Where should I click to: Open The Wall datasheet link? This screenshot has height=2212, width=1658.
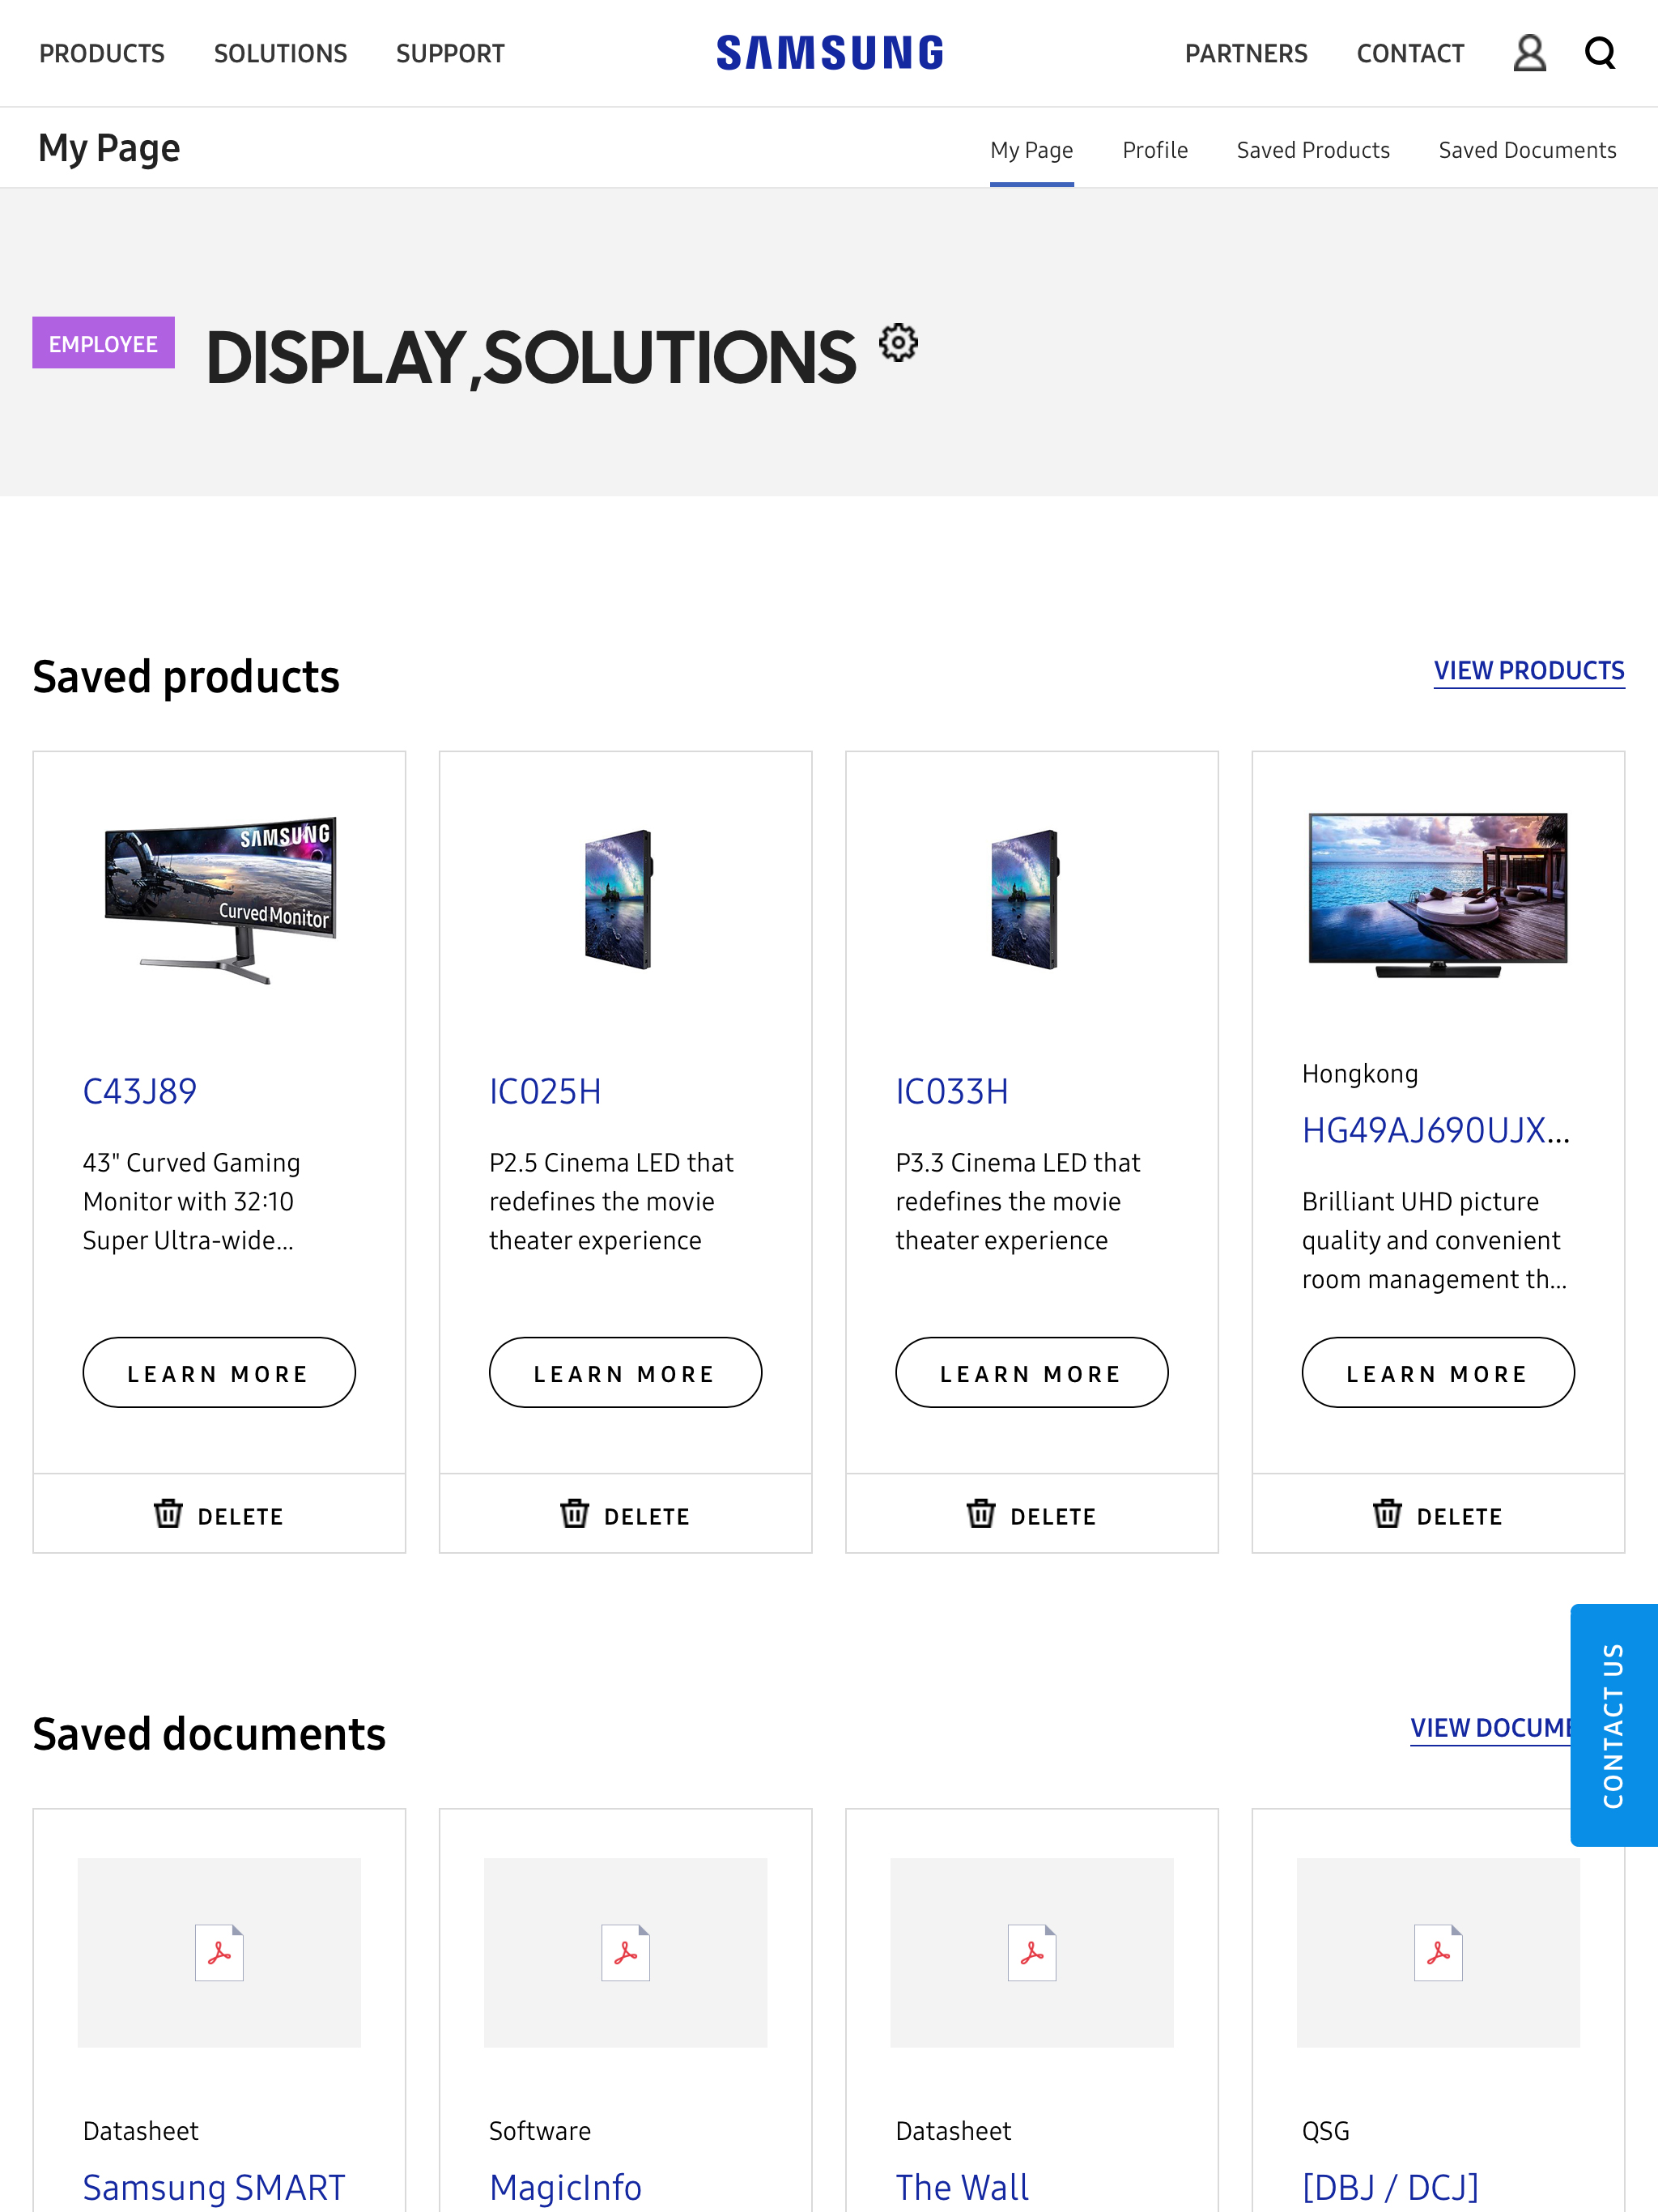(x=962, y=2186)
